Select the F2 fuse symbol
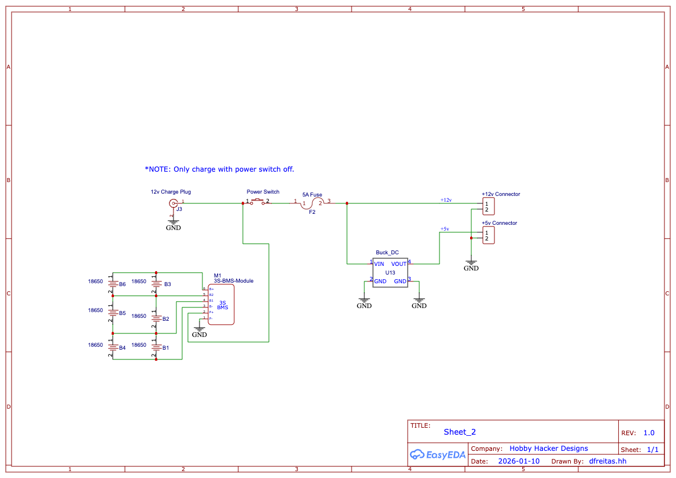The height and width of the screenshot is (478, 676). (312, 203)
